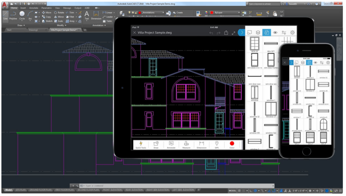This screenshot has height=196, width=346.
Task: Click the Create block button
Action: click(x=178, y=13)
